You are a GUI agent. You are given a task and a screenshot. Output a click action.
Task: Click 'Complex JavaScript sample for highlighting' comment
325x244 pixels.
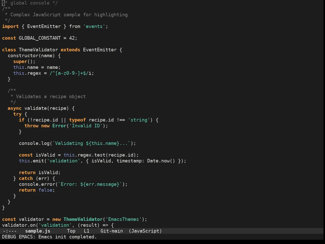69,15
